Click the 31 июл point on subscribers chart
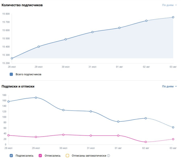Viewport: 181px width, 161px height. (92, 32)
